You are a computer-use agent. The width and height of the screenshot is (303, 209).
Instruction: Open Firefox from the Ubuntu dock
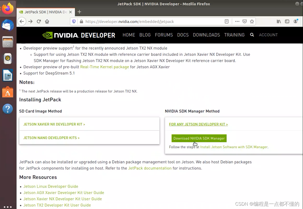click(8, 9)
